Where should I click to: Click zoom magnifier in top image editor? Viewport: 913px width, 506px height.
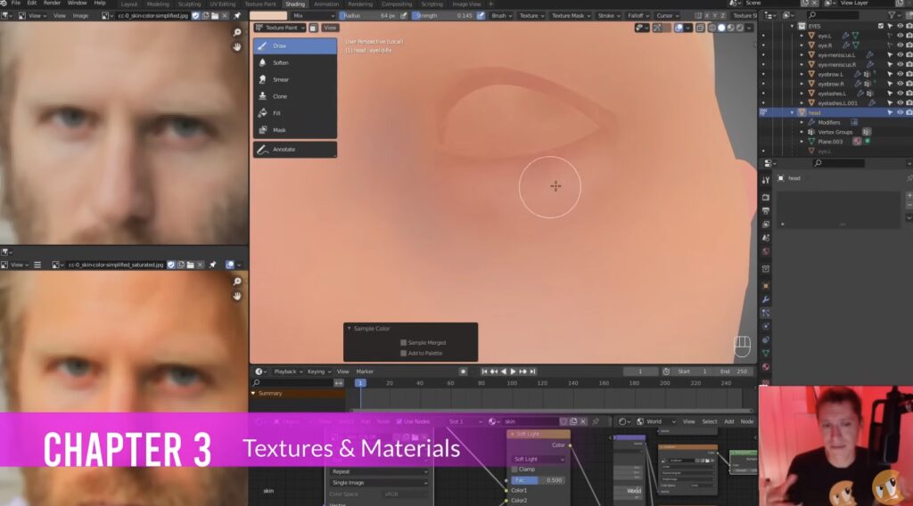pyautogui.click(x=237, y=33)
